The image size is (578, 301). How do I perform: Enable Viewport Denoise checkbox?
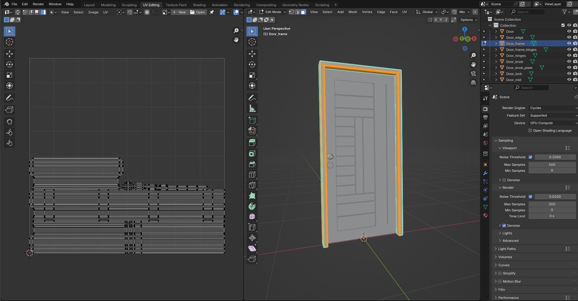click(504, 180)
